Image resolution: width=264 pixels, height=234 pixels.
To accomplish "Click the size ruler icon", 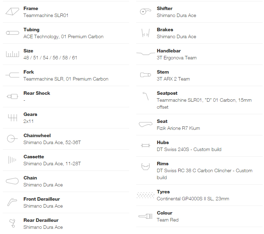I will pos(12,54).
